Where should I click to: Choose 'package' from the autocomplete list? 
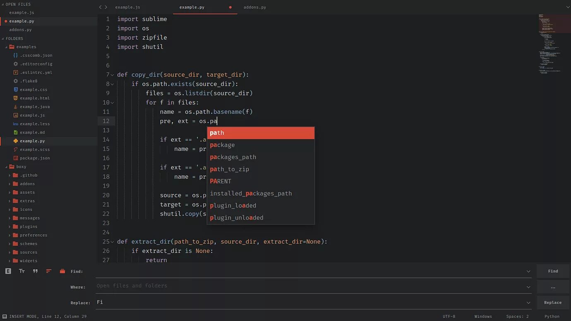tap(261, 145)
